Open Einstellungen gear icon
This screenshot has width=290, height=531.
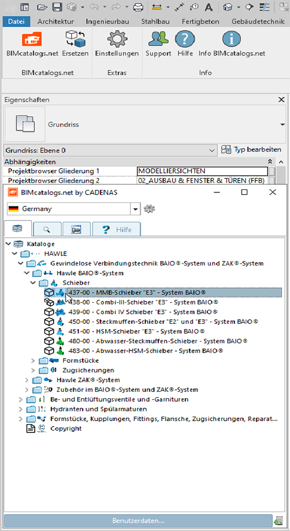(117, 38)
